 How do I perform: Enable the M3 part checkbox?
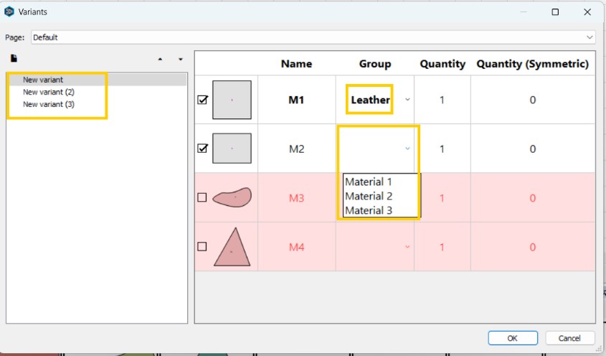click(x=202, y=197)
